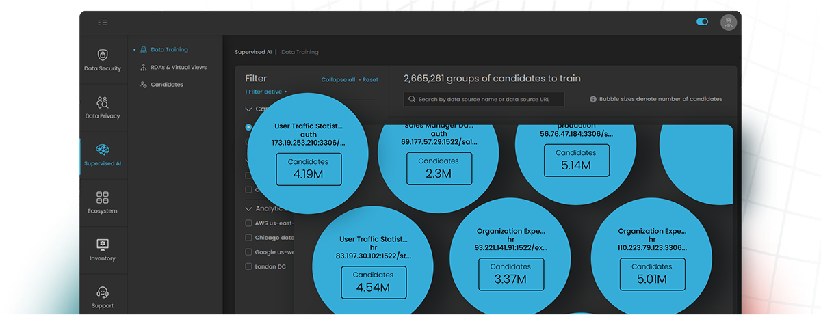Open Candidates submenu item
Image resolution: width=821 pixels, height=315 pixels.
[x=167, y=85]
